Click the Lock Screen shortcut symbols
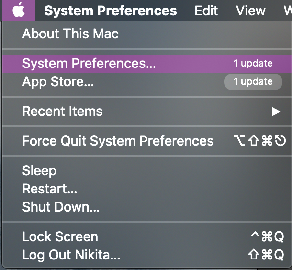 pos(267,236)
